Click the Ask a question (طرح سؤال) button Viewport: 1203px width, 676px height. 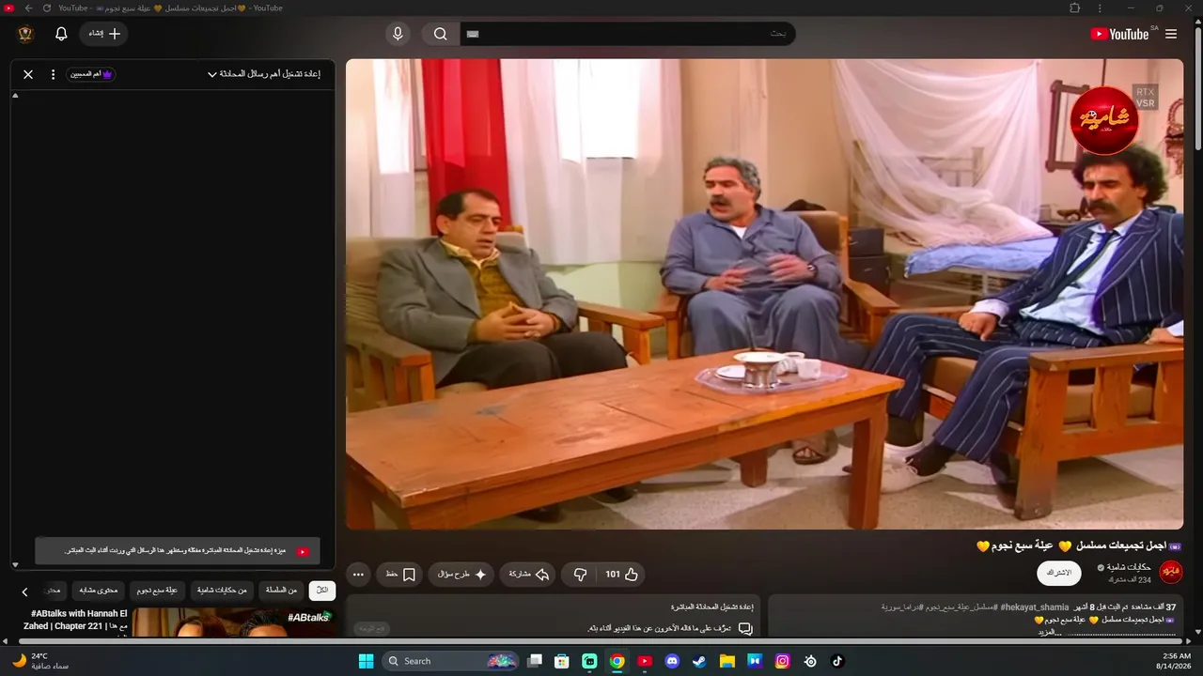[x=461, y=574]
